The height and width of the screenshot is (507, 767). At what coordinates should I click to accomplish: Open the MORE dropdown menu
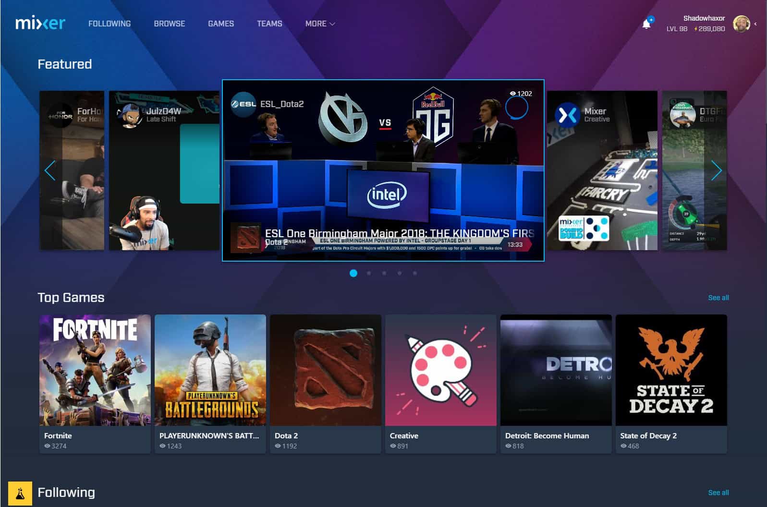pos(320,24)
